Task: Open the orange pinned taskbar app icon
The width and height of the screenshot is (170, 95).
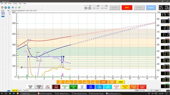Action: click(18, 93)
